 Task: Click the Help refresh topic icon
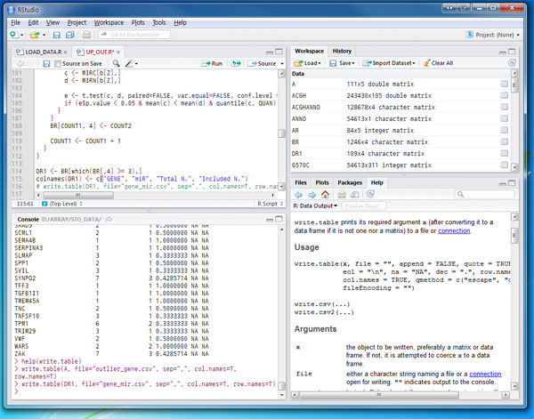coord(370,194)
